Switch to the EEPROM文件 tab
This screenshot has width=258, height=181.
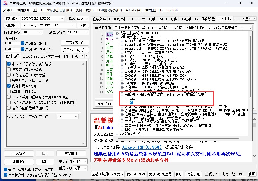pyautogui.click(x=117, y=19)
